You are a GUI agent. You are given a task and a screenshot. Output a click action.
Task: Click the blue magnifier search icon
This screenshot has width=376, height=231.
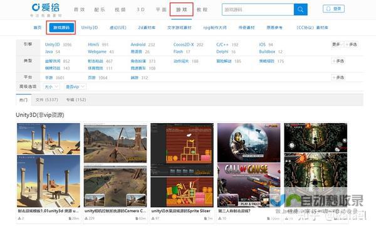coord(300,9)
